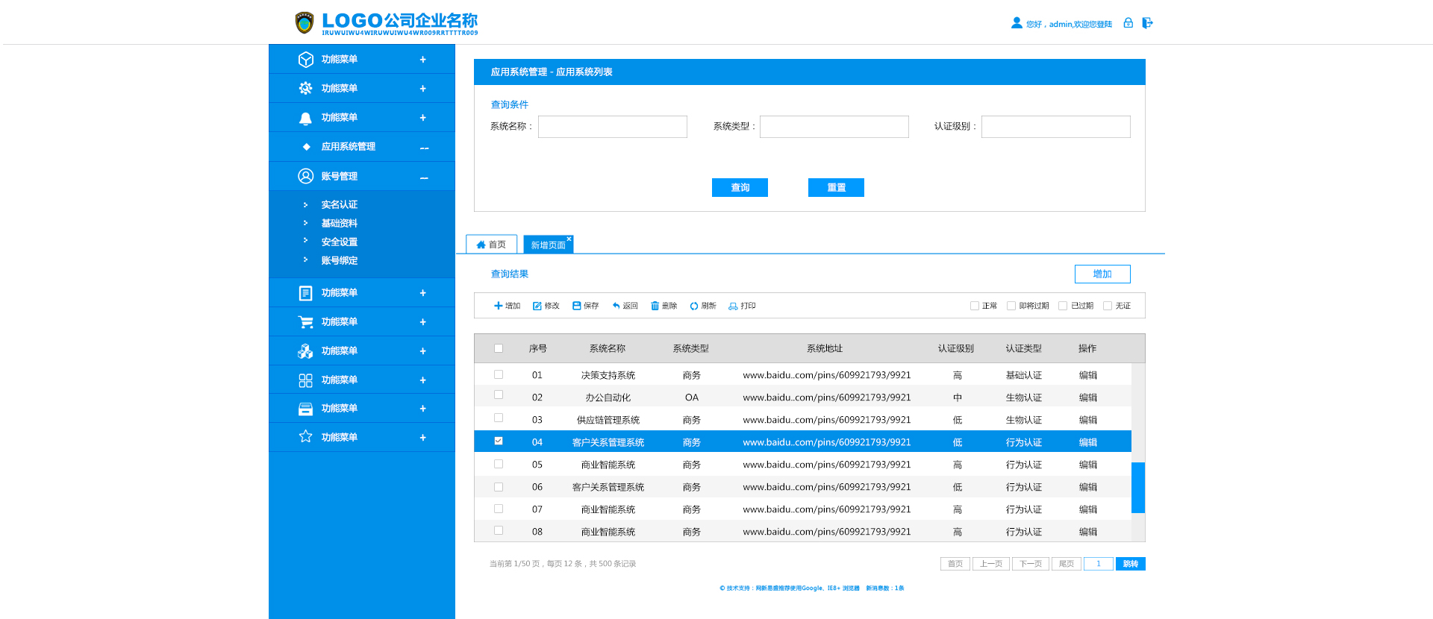This screenshot has width=1433, height=619.
Task: Expand the document-icon menu with its plus sign
Action: pyautogui.click(x=423, y=293)
